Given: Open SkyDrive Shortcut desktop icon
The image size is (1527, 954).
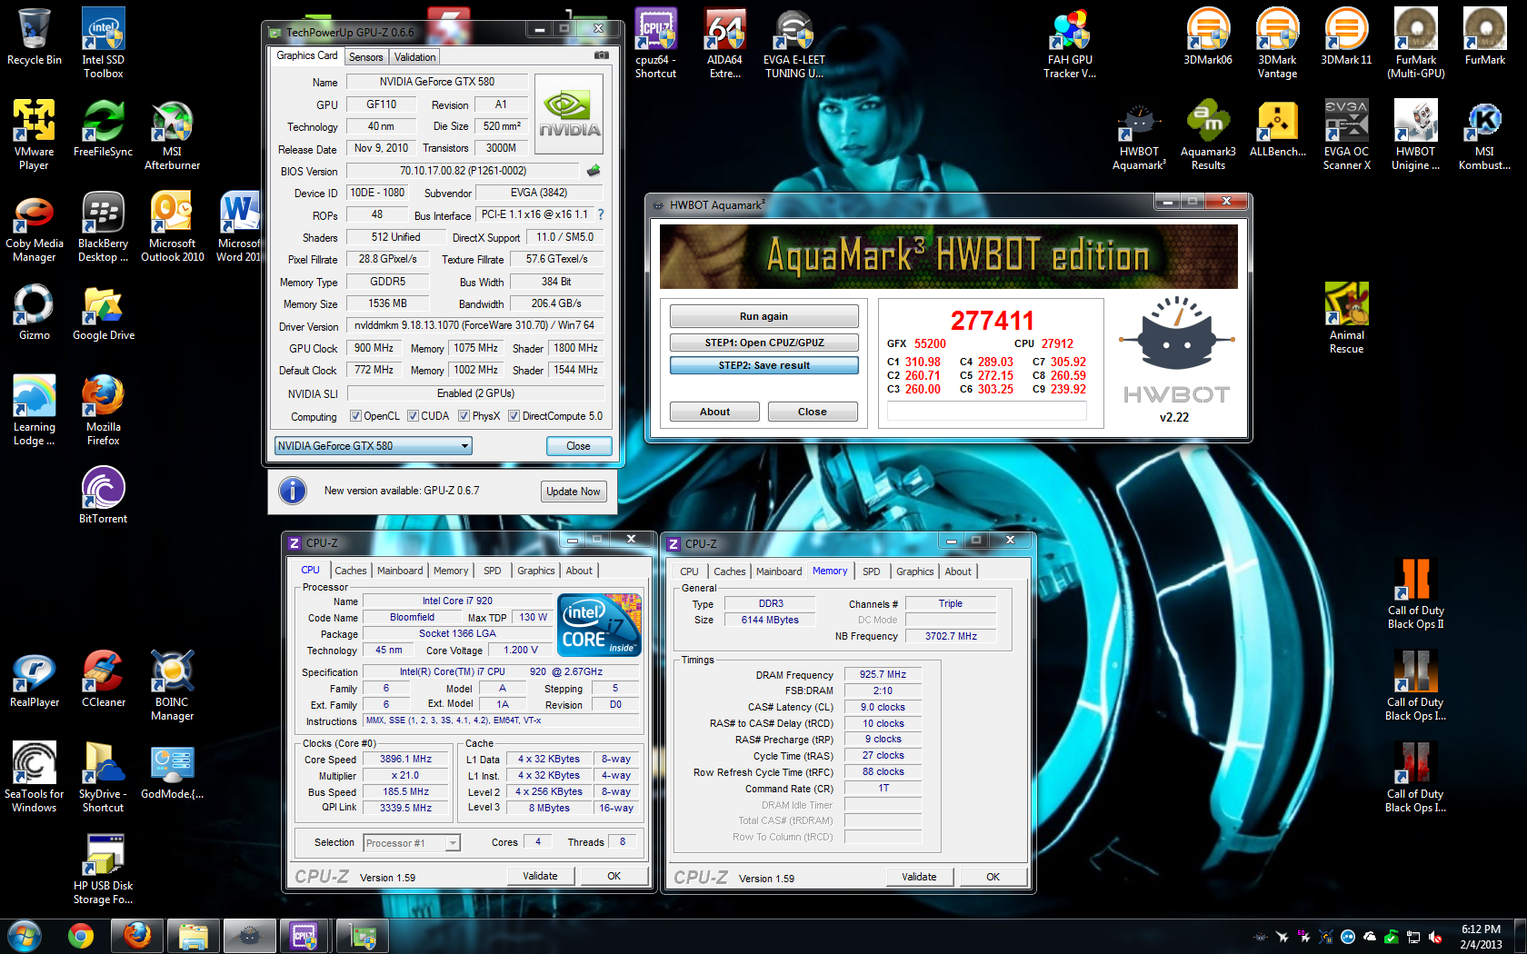Looking at the screenshot, I should coord(104,776).
